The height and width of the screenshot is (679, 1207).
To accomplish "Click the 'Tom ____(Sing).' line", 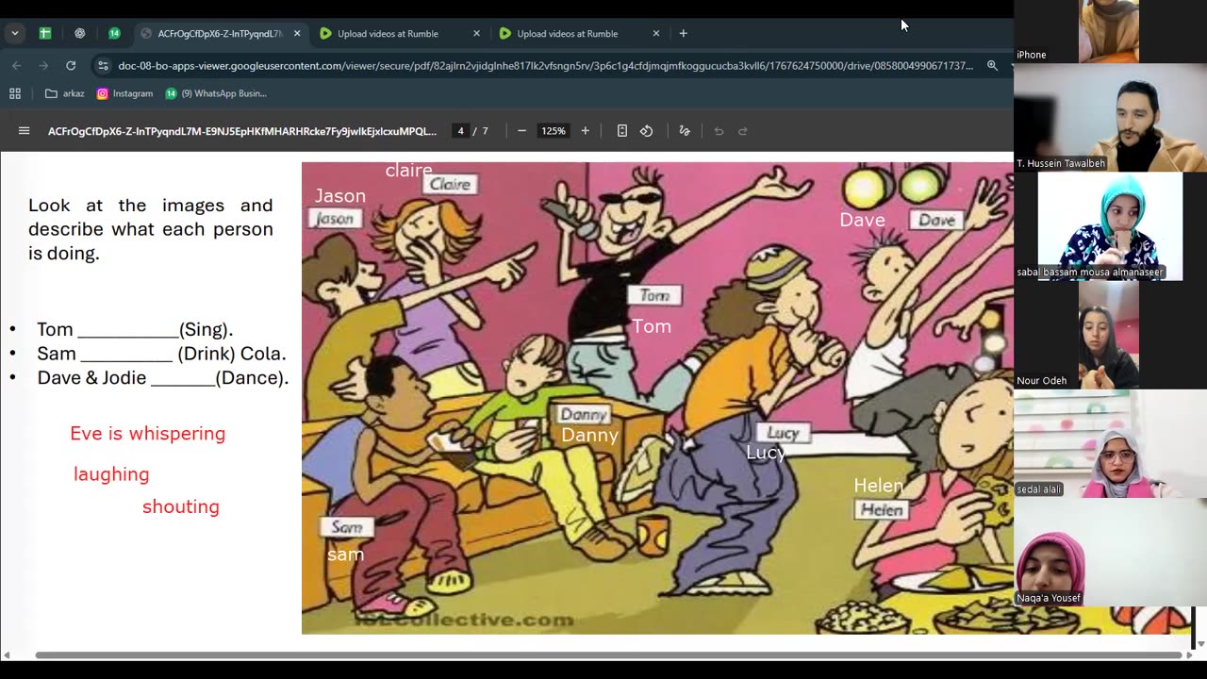I will (135, 329).
